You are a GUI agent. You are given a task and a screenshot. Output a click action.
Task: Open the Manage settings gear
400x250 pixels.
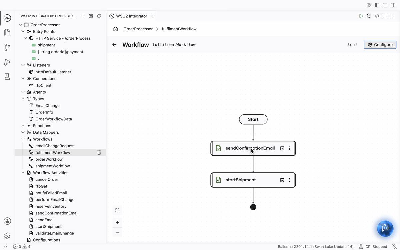tap(7, 236)
